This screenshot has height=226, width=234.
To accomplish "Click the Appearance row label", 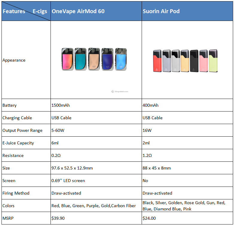I will [x=14, y=60].
